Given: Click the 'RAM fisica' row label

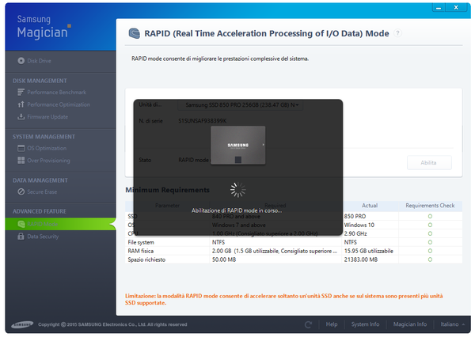Looking at the screenshot, I should (x=141, y=251).
